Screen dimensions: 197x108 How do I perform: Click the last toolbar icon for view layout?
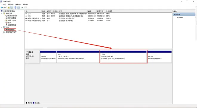25,7
